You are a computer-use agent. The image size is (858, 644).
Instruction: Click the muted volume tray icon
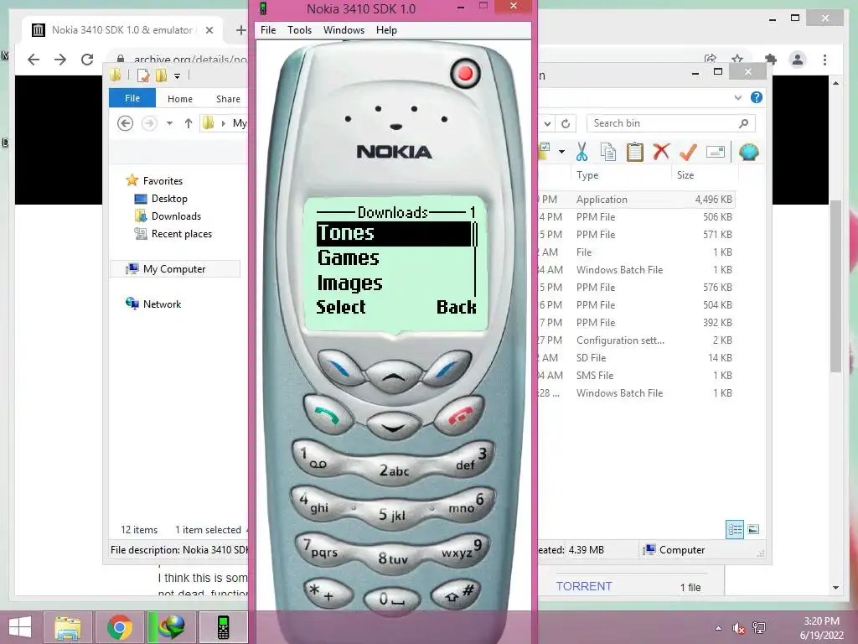point(739,628)
